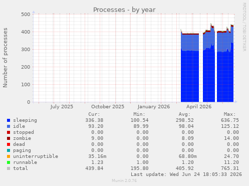Image resolution: width=249 pixels, height=186 pixels.
Task: Click the 'October 2025' x-axis label
Action: click(x=108, y=107)
